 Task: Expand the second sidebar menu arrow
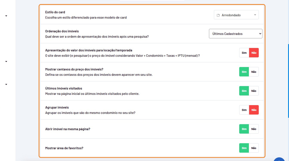pyautogui.click(x=6, y=62)
